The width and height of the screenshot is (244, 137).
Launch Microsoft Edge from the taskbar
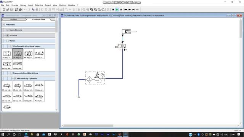(x=26, y=134)
